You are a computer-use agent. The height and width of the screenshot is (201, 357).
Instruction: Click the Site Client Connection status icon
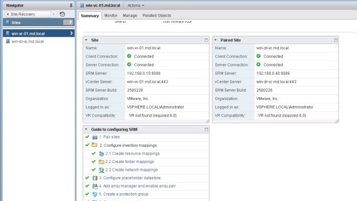click(129, 56)
